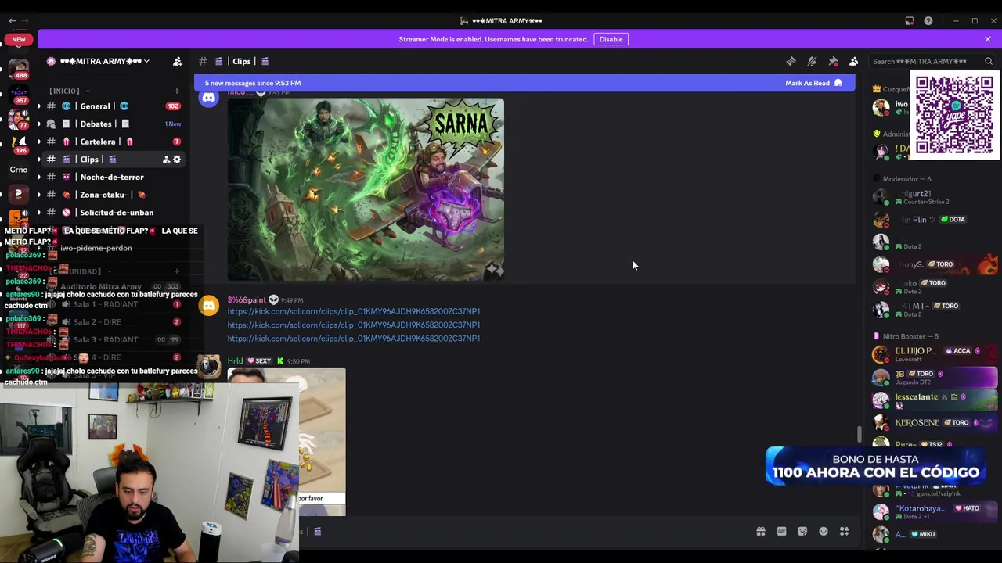Open the General channel
The height and width of the screenshot is (563, 1002).
click(x=113, y=106)
